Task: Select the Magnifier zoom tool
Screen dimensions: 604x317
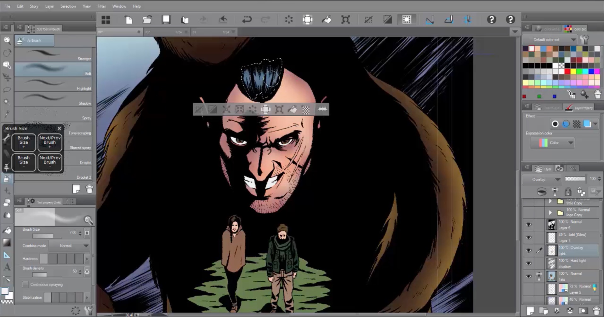Action: (7, 40)
